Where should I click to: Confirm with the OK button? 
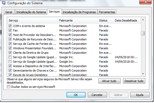point(76,95)
